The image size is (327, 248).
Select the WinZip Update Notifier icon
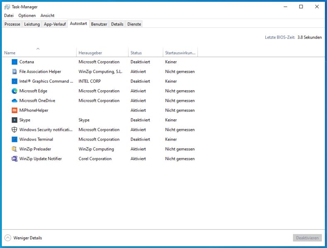coord(15,159)
